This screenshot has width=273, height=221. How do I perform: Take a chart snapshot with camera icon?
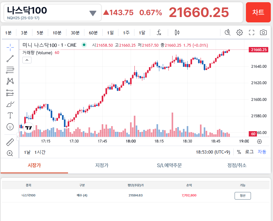coord(263,32)
